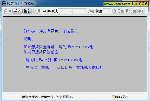The width and height of the screenshot is (150, 101).
Task: Click the 涂鸦模式 label
Action: [50, 11]
